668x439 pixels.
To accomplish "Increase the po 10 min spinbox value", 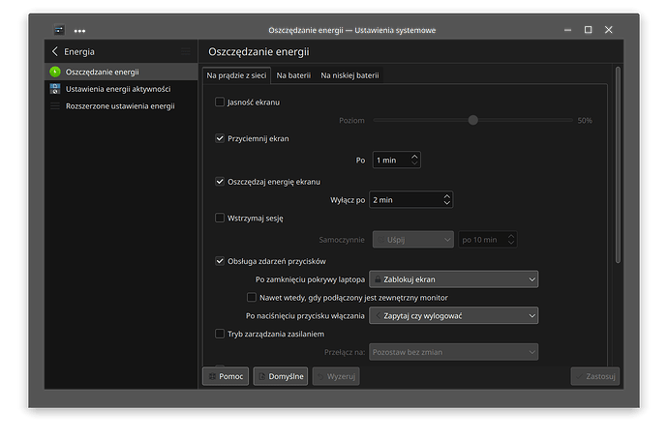I will (511, 236).
